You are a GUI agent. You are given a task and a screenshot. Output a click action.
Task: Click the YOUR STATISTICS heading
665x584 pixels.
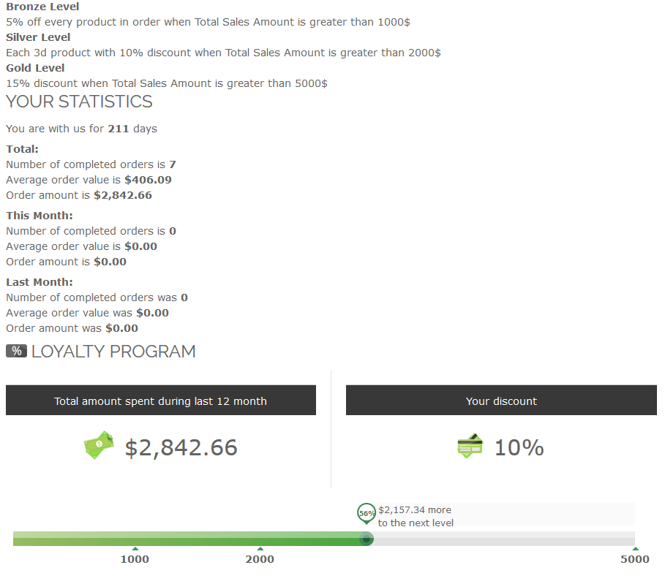[x=79, y=102]
